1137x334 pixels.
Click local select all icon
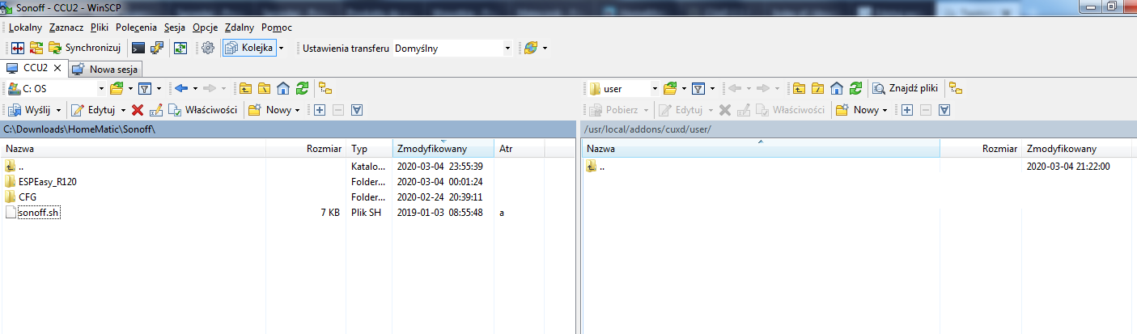(357, 109)
